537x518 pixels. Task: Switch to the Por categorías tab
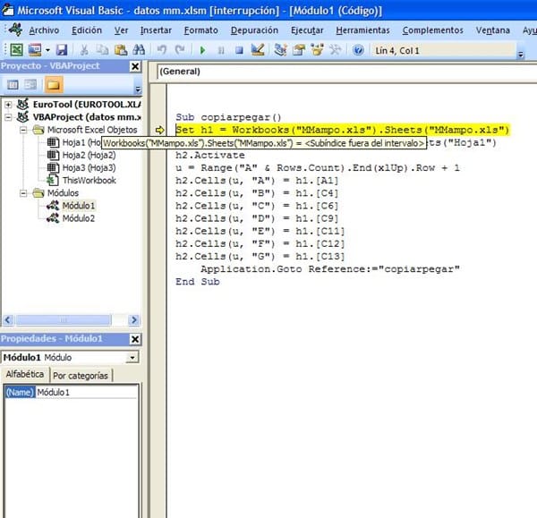(x=81, y=375)
